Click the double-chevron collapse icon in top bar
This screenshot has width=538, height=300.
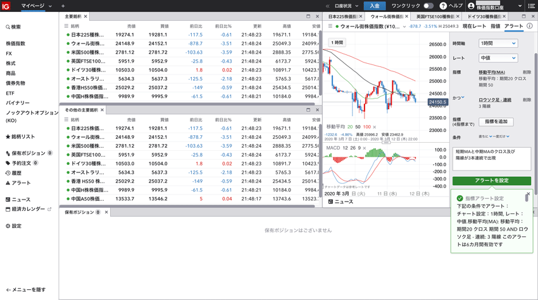pos(327,6)
